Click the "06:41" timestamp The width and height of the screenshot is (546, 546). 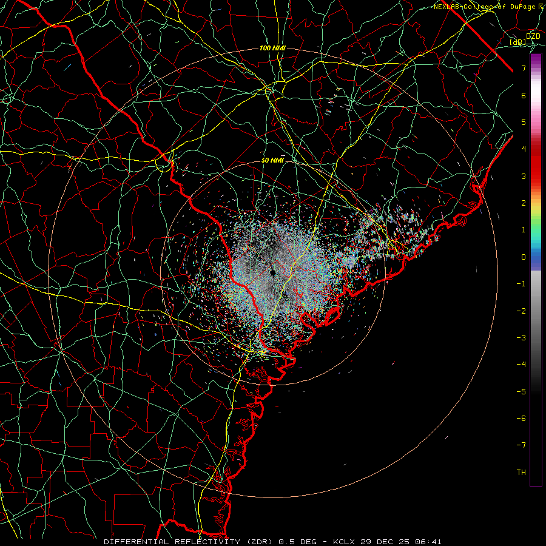tap(429, 542)
